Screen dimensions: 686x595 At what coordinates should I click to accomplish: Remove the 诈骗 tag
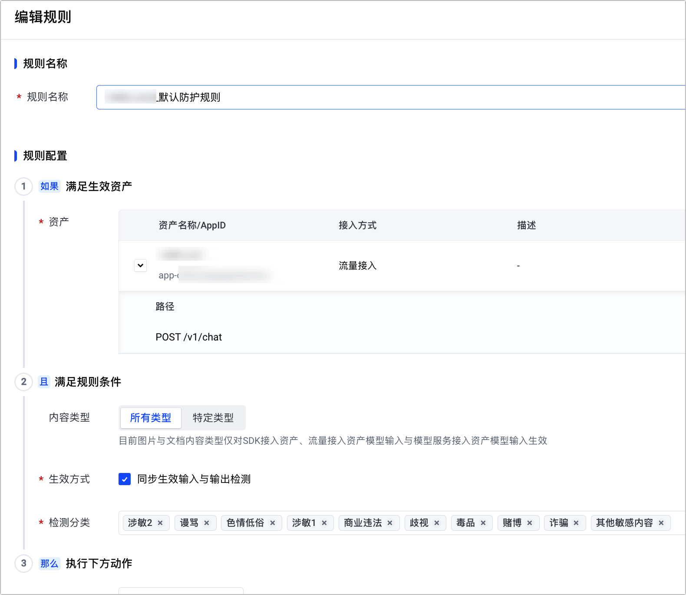[x=576, y=523]
